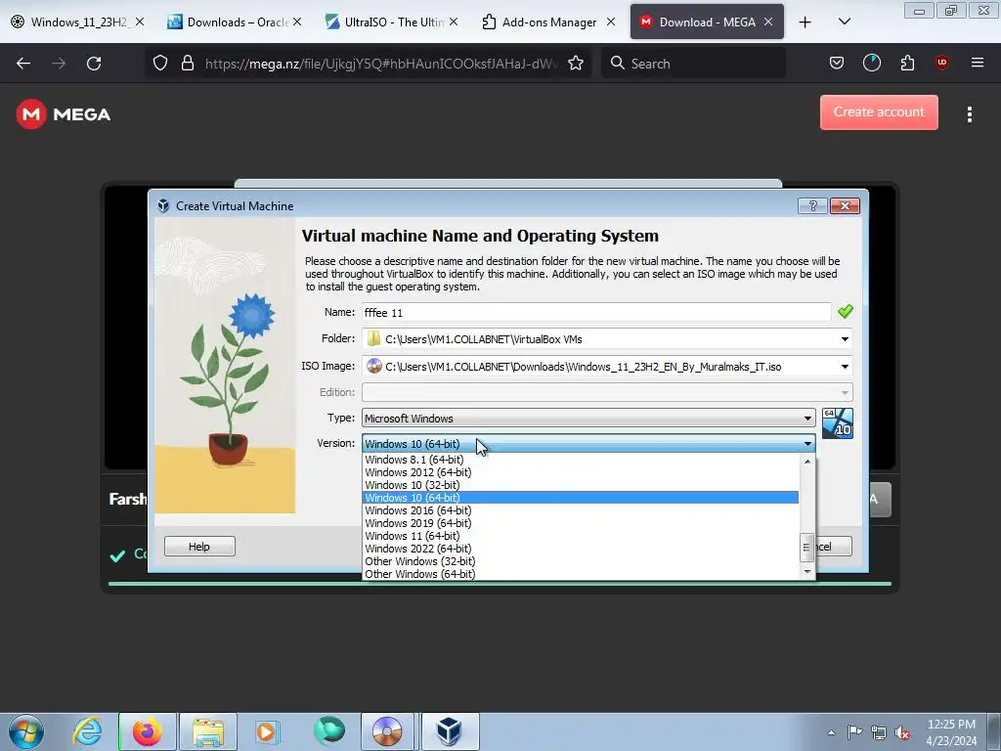Click the Create Virtual Machine help question button
1001x751 pixels.
(812, 205)
